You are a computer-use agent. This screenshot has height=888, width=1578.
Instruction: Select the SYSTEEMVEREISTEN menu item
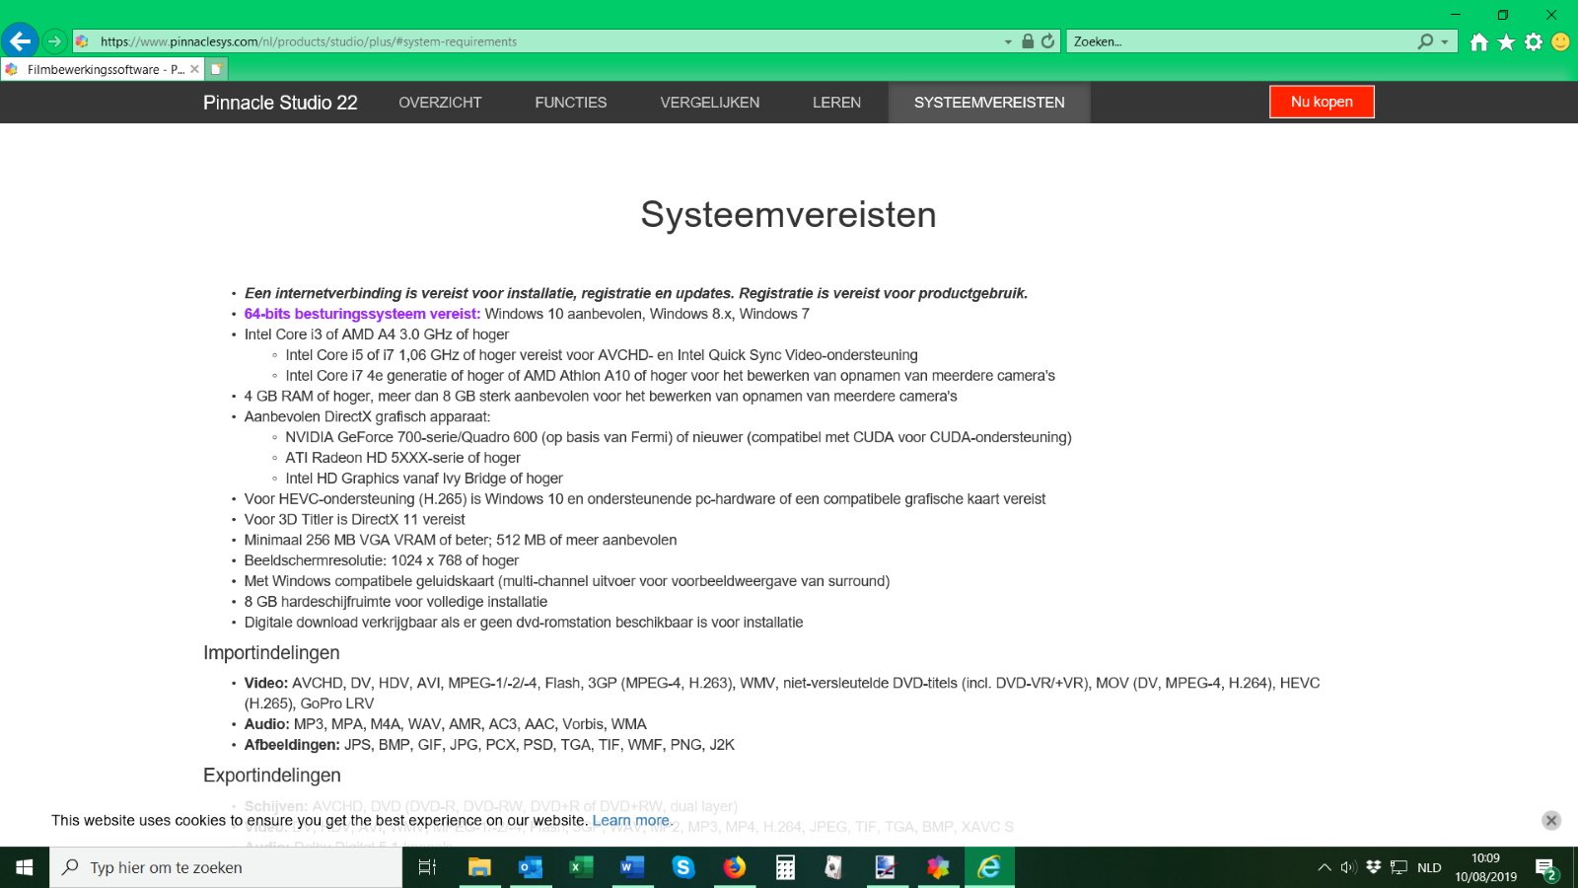989,103
